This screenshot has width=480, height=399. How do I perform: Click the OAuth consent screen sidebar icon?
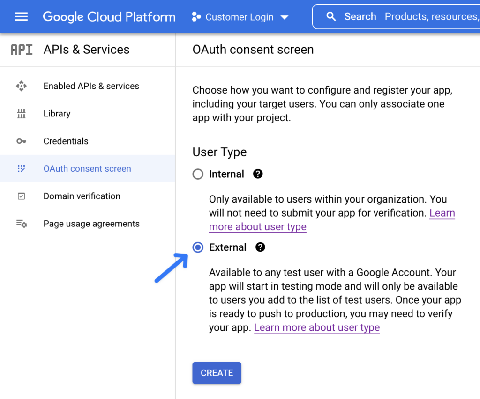click(x=22, y=168)
